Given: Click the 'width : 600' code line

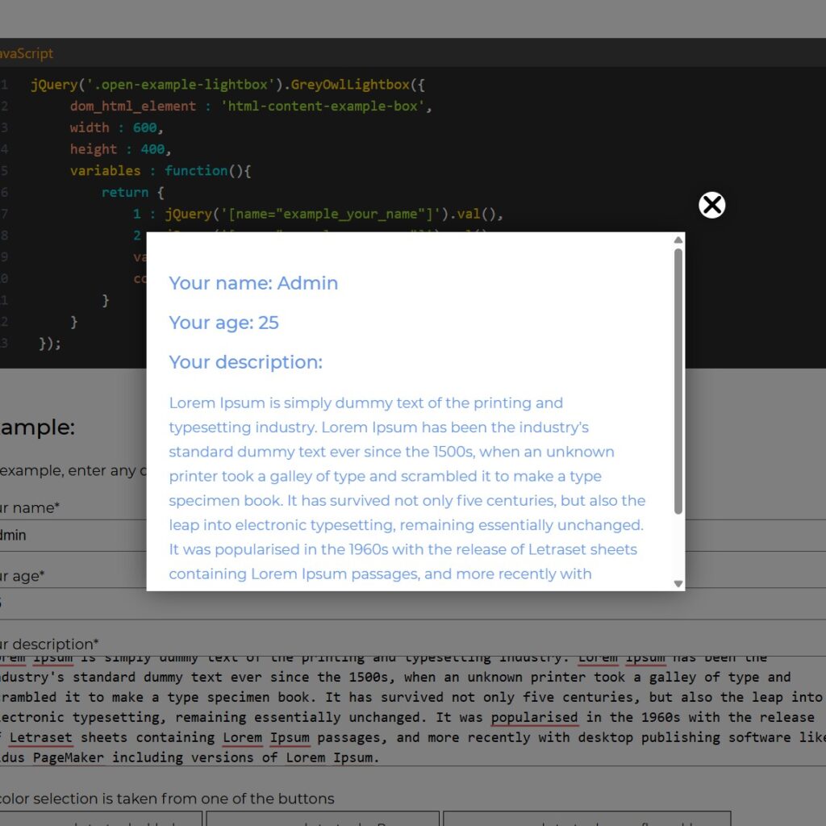Looking at the screenshot, I should 116,127.
